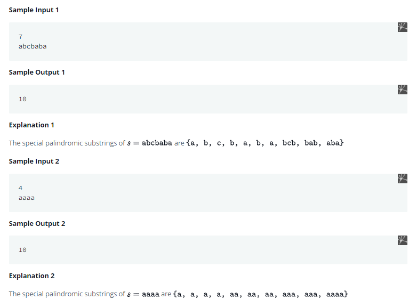
Task: Click the 'abcbaba' string in Sample Input 1 code block
Action: tap(33, 46)
